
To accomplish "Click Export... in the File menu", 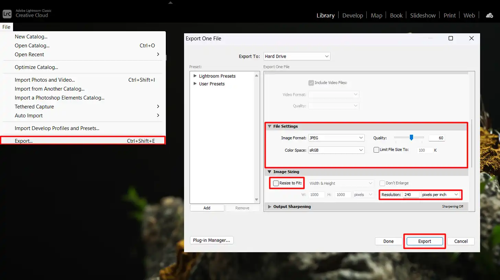I will (x=83, y=141).
